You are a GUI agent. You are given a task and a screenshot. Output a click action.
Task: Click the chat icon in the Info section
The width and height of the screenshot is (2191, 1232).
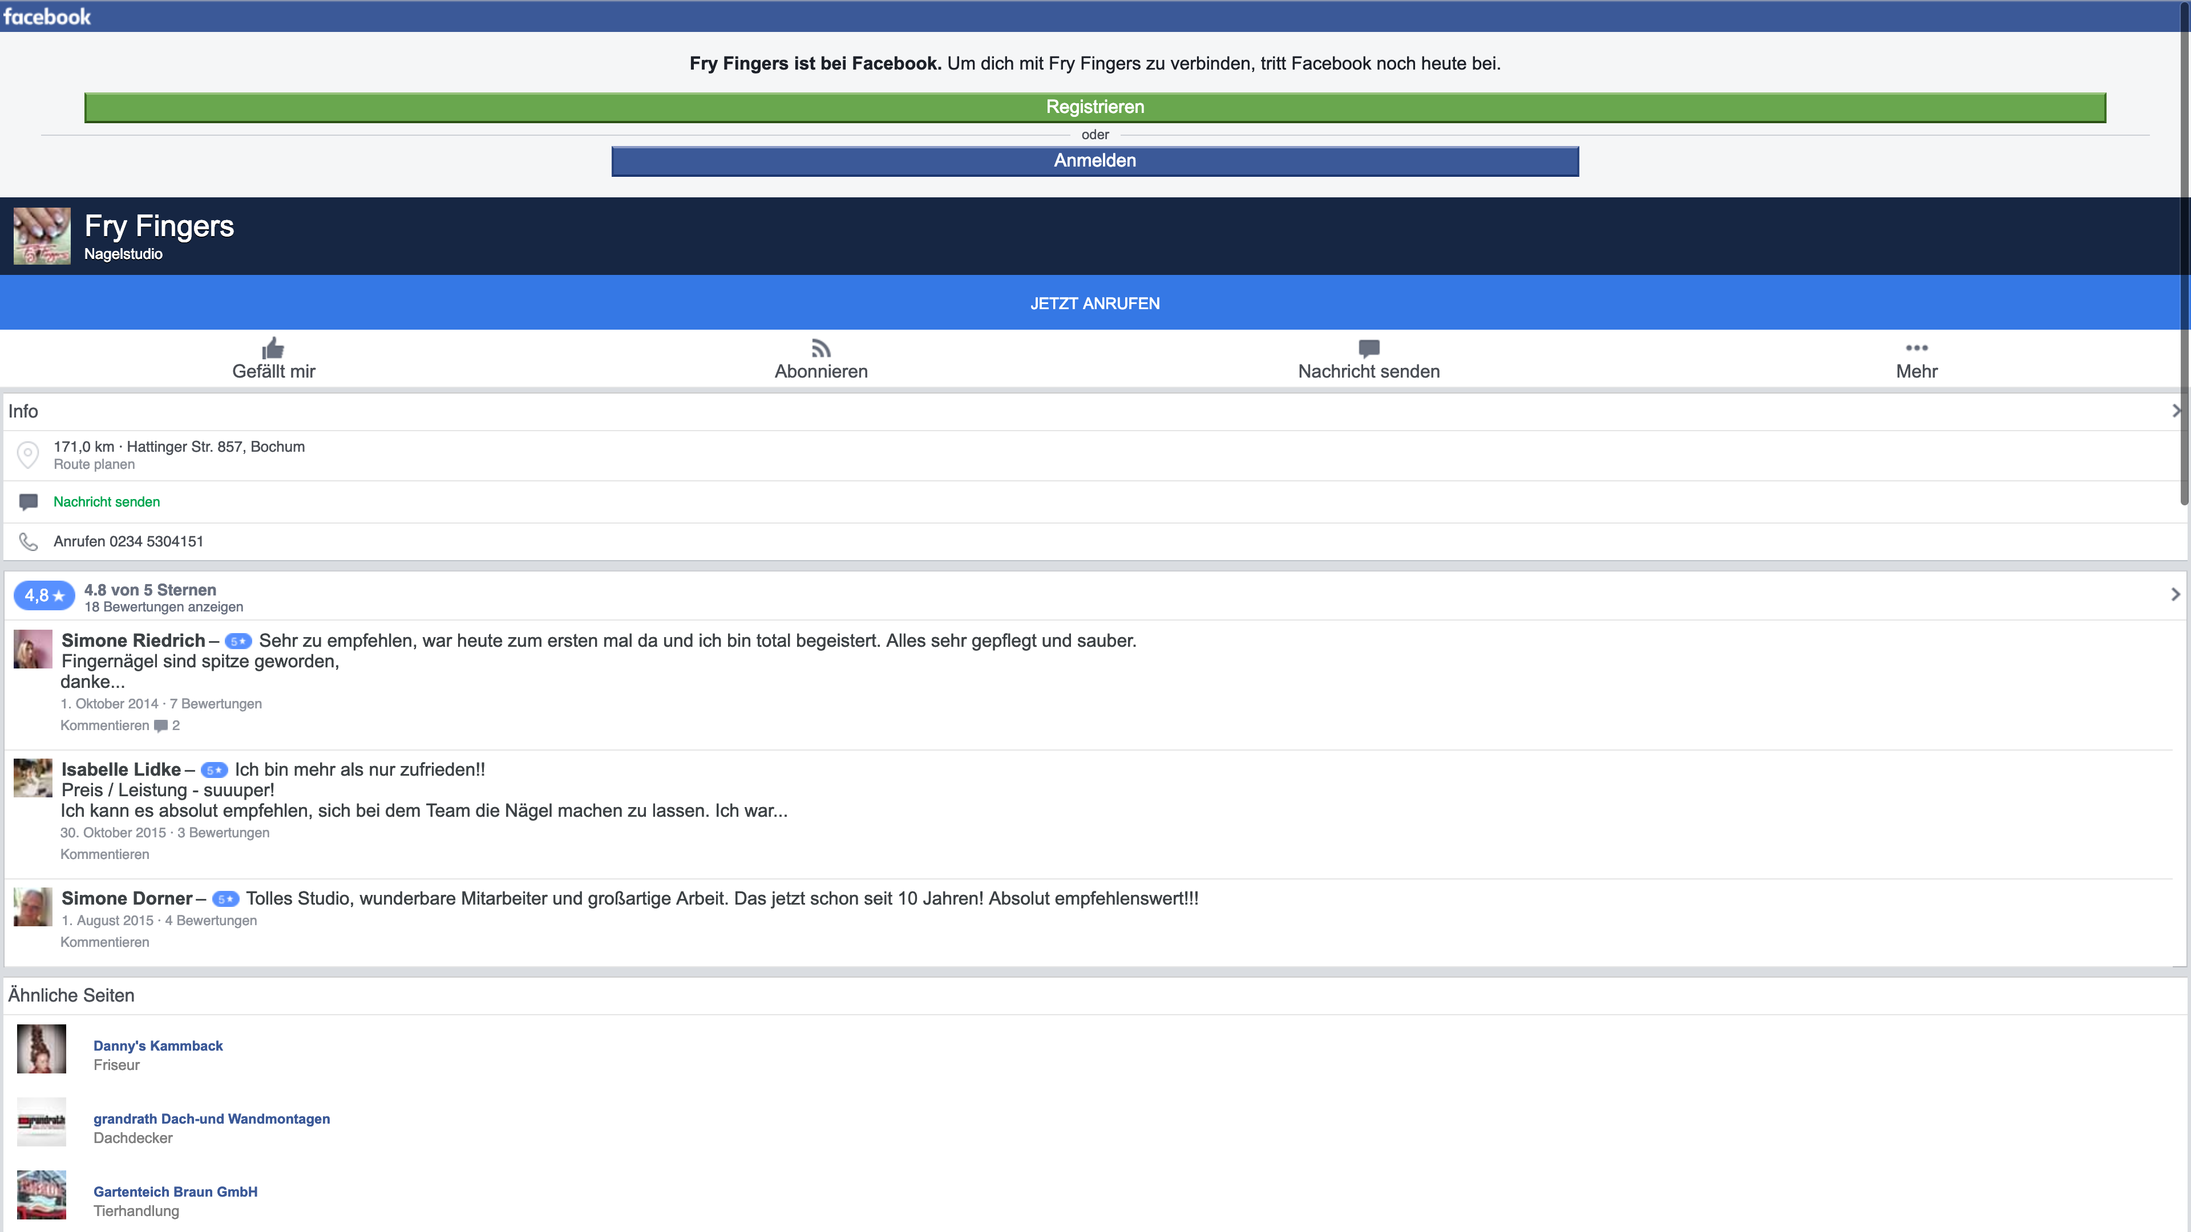(x=28, y=502)
